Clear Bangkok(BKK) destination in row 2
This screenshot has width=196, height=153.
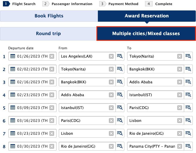coord(180,69)
